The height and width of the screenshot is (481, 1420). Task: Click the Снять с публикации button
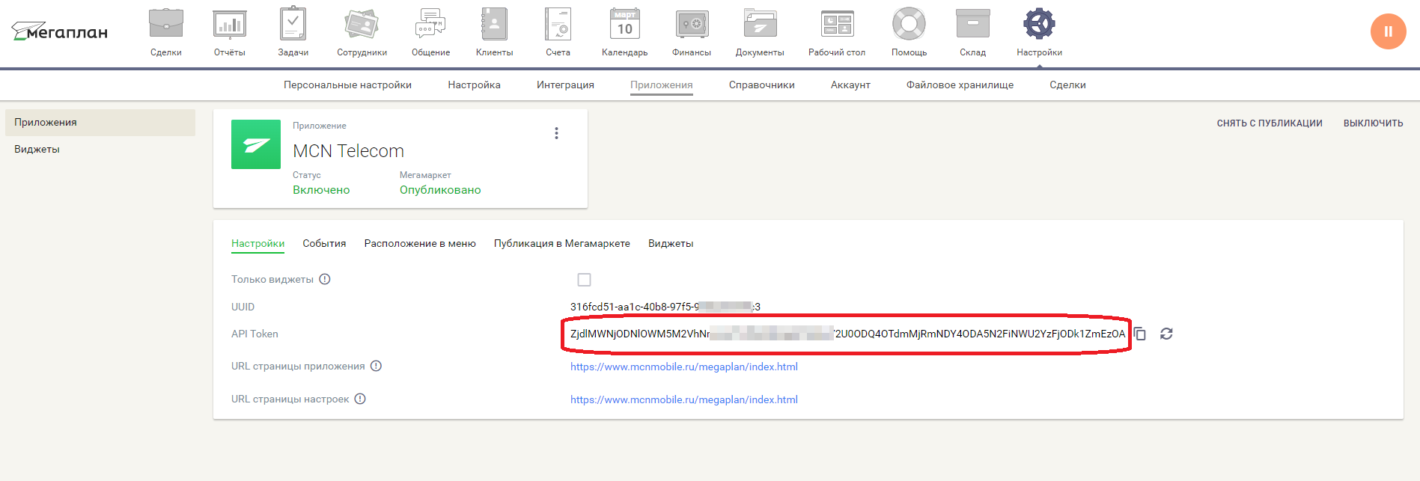(1270, 123)
